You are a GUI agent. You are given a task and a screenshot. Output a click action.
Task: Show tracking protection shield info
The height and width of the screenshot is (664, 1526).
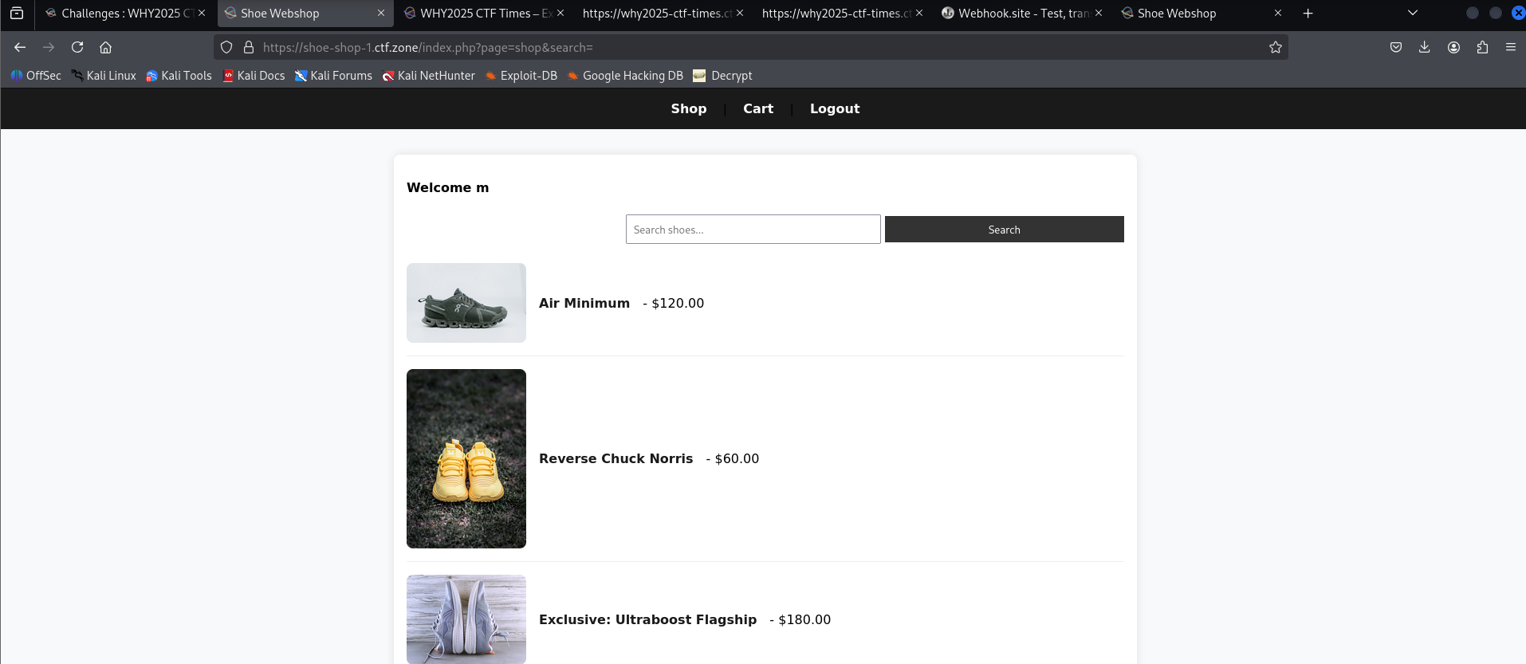click(x=226, y=48)
